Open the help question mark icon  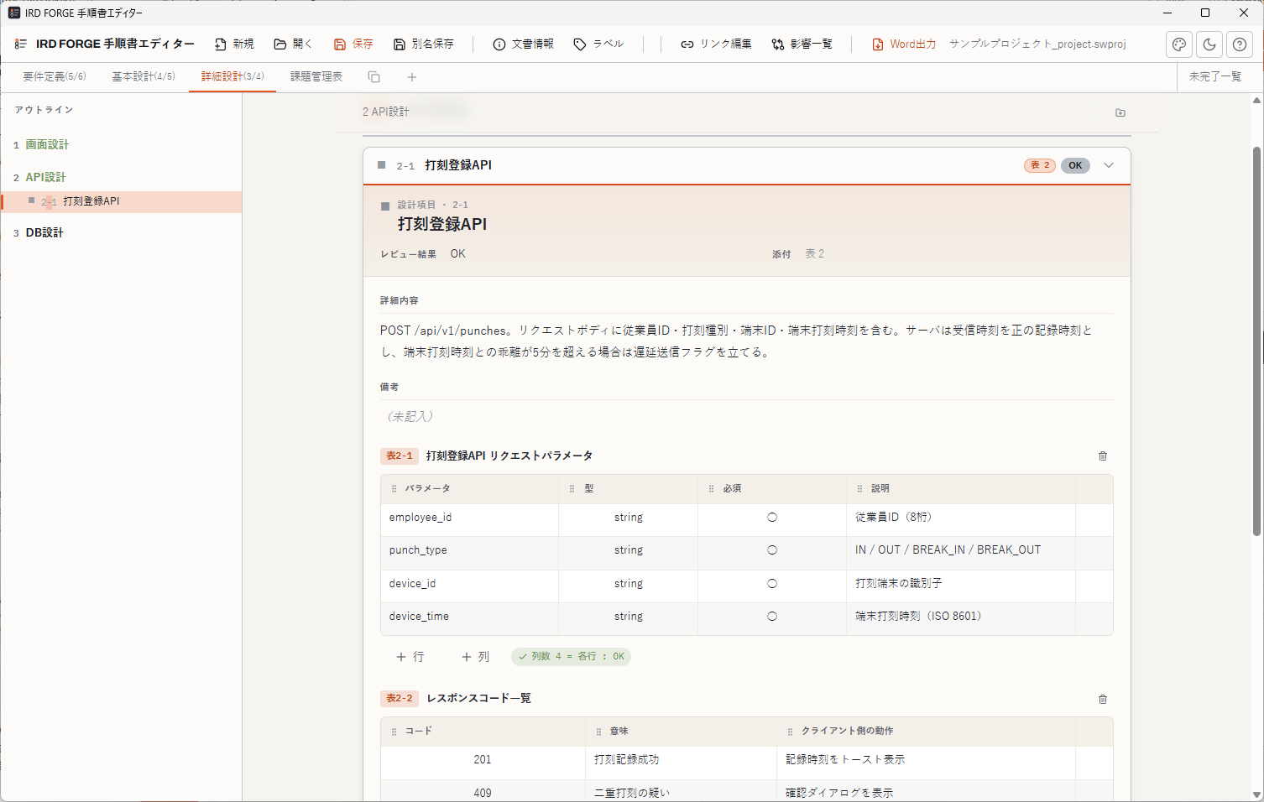[1240, 44]
